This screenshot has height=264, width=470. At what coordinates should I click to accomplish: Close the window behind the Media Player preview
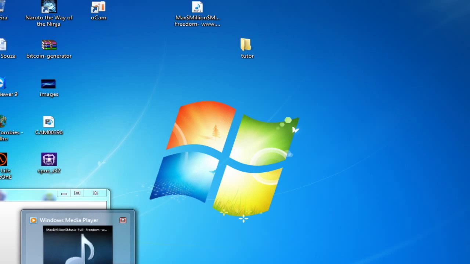tap(95, 193)
